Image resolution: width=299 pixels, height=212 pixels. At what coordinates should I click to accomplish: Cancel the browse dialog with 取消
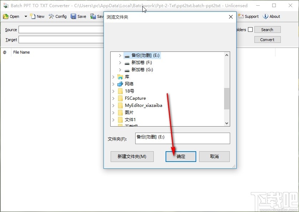click(x=214, y=156)
